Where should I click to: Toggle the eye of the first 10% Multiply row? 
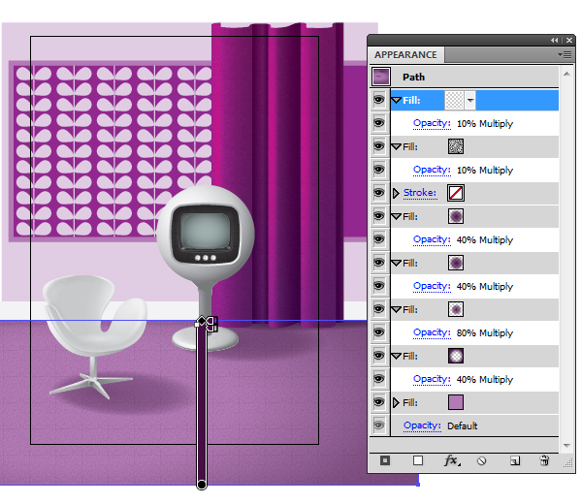click(x=378, y=123)
